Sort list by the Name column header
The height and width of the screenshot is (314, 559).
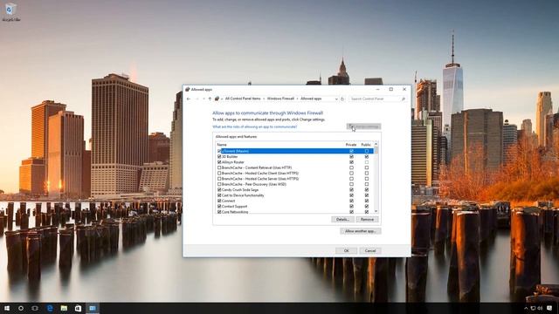(x=222, y=145)
